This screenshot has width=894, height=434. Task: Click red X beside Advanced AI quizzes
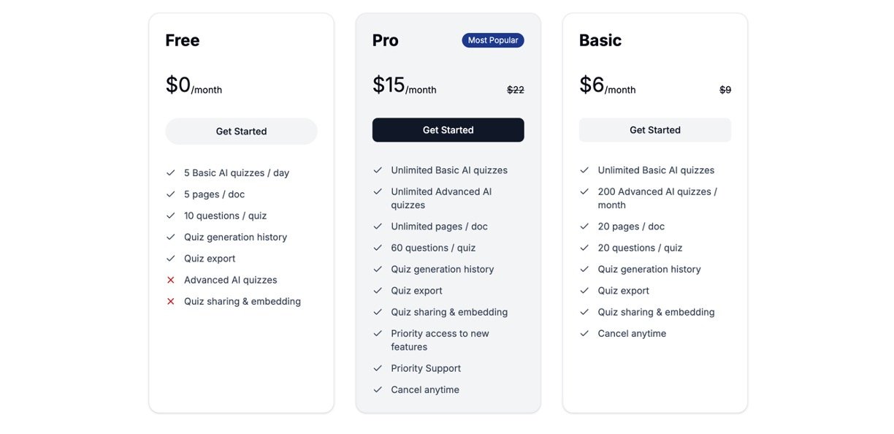point(171,280)
